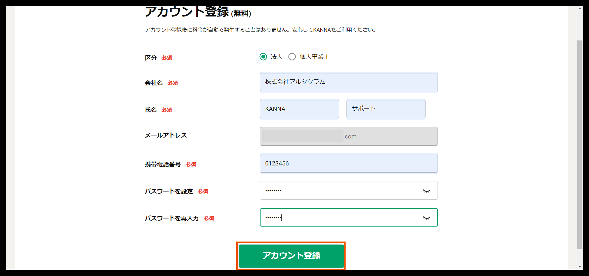
Task: Click the first name field containing KANNA
Action: (x=299, y=109)
